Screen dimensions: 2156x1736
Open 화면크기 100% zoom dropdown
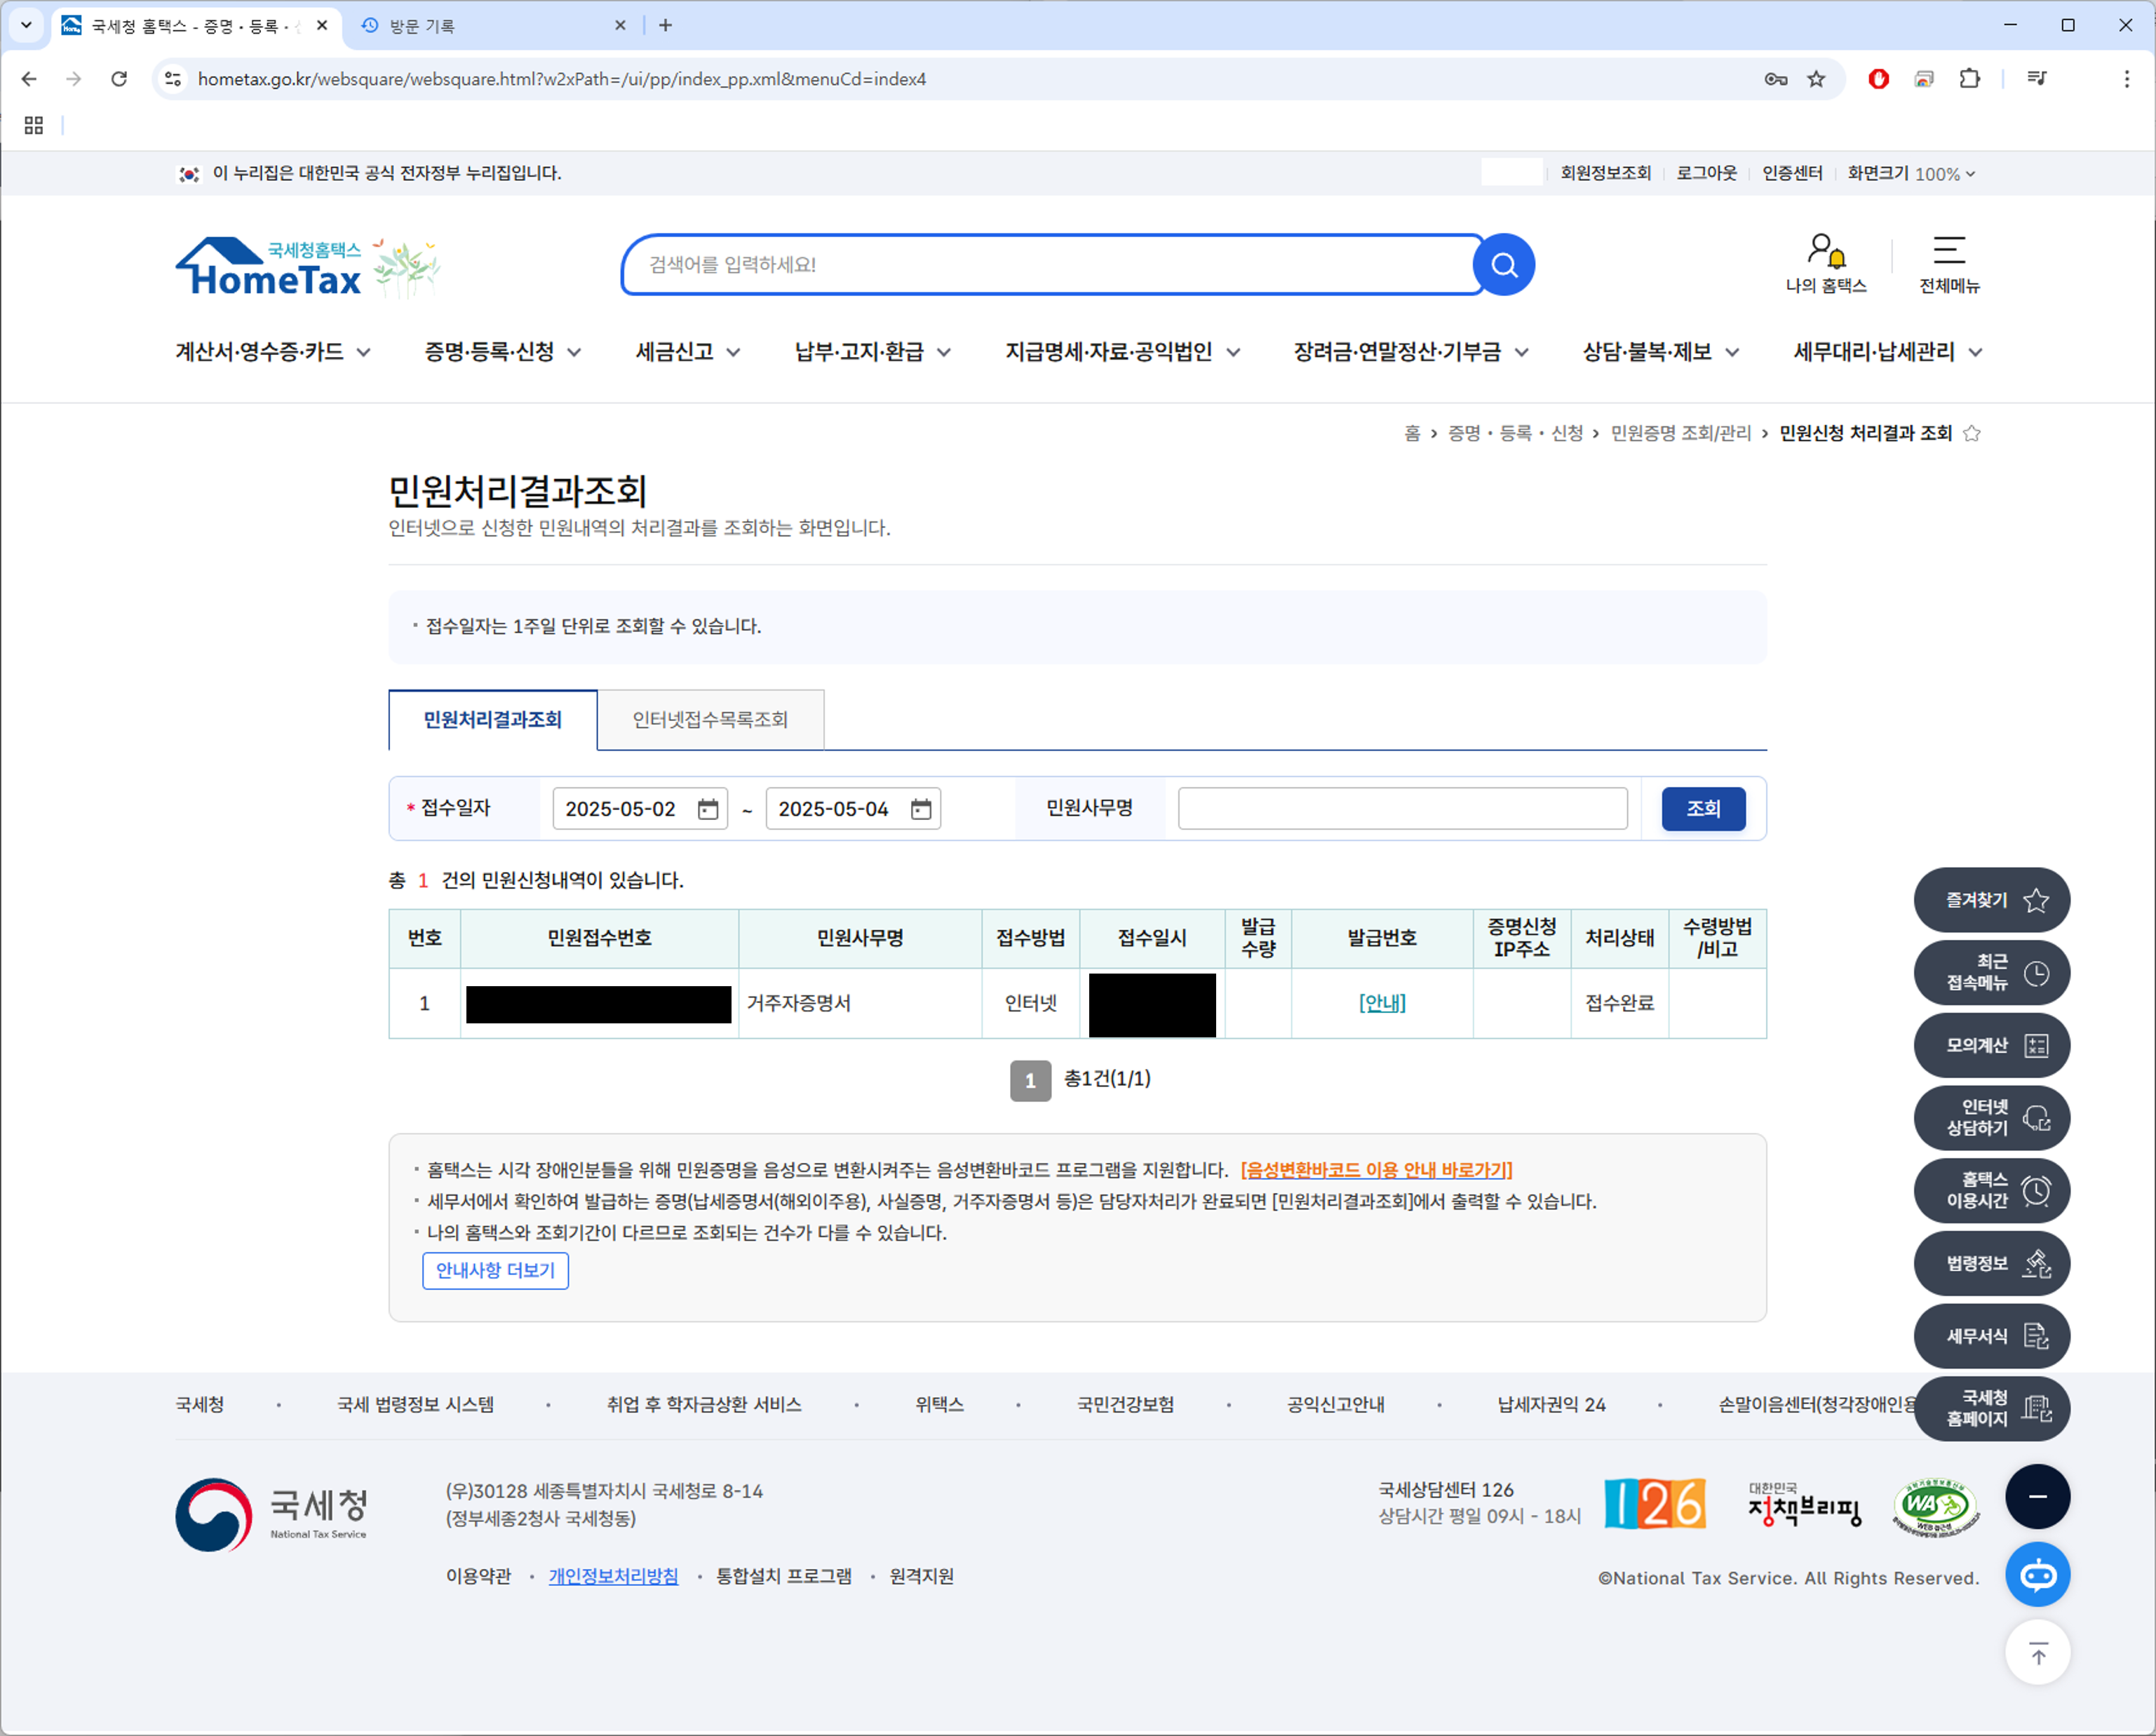click(x=1911, y=174)
